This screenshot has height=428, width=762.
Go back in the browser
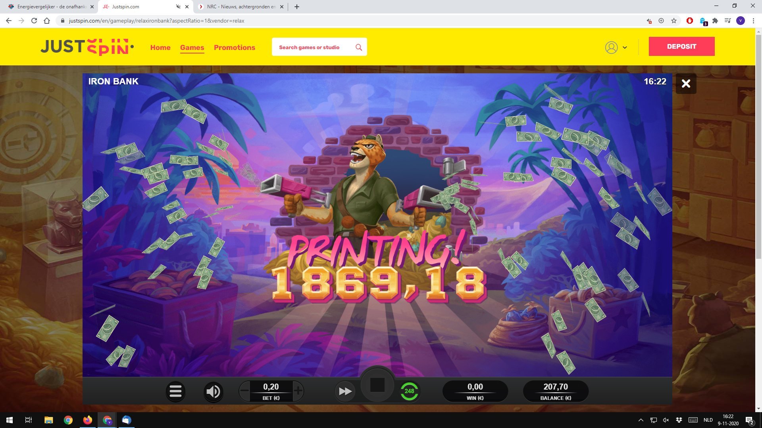pos(9,21)
